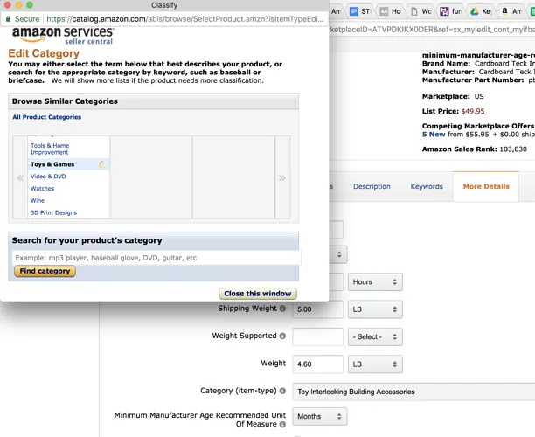The height and width of the screenshot is (437, 535).
Task: Click the All Product Categories link
Action: tap(46, 117)
